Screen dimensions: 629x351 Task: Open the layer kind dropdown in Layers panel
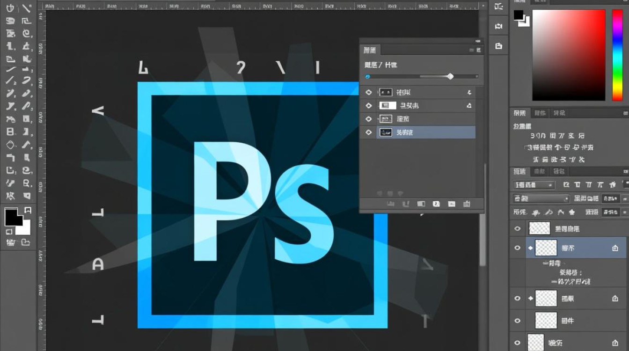[x=534, y=185]
